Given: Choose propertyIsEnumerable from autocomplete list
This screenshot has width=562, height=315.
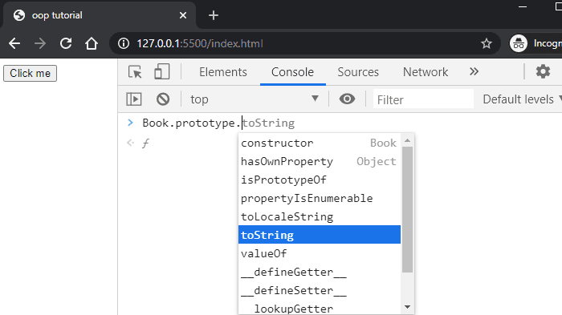Looking at the screenshot, I should click(x=320, y=198).
